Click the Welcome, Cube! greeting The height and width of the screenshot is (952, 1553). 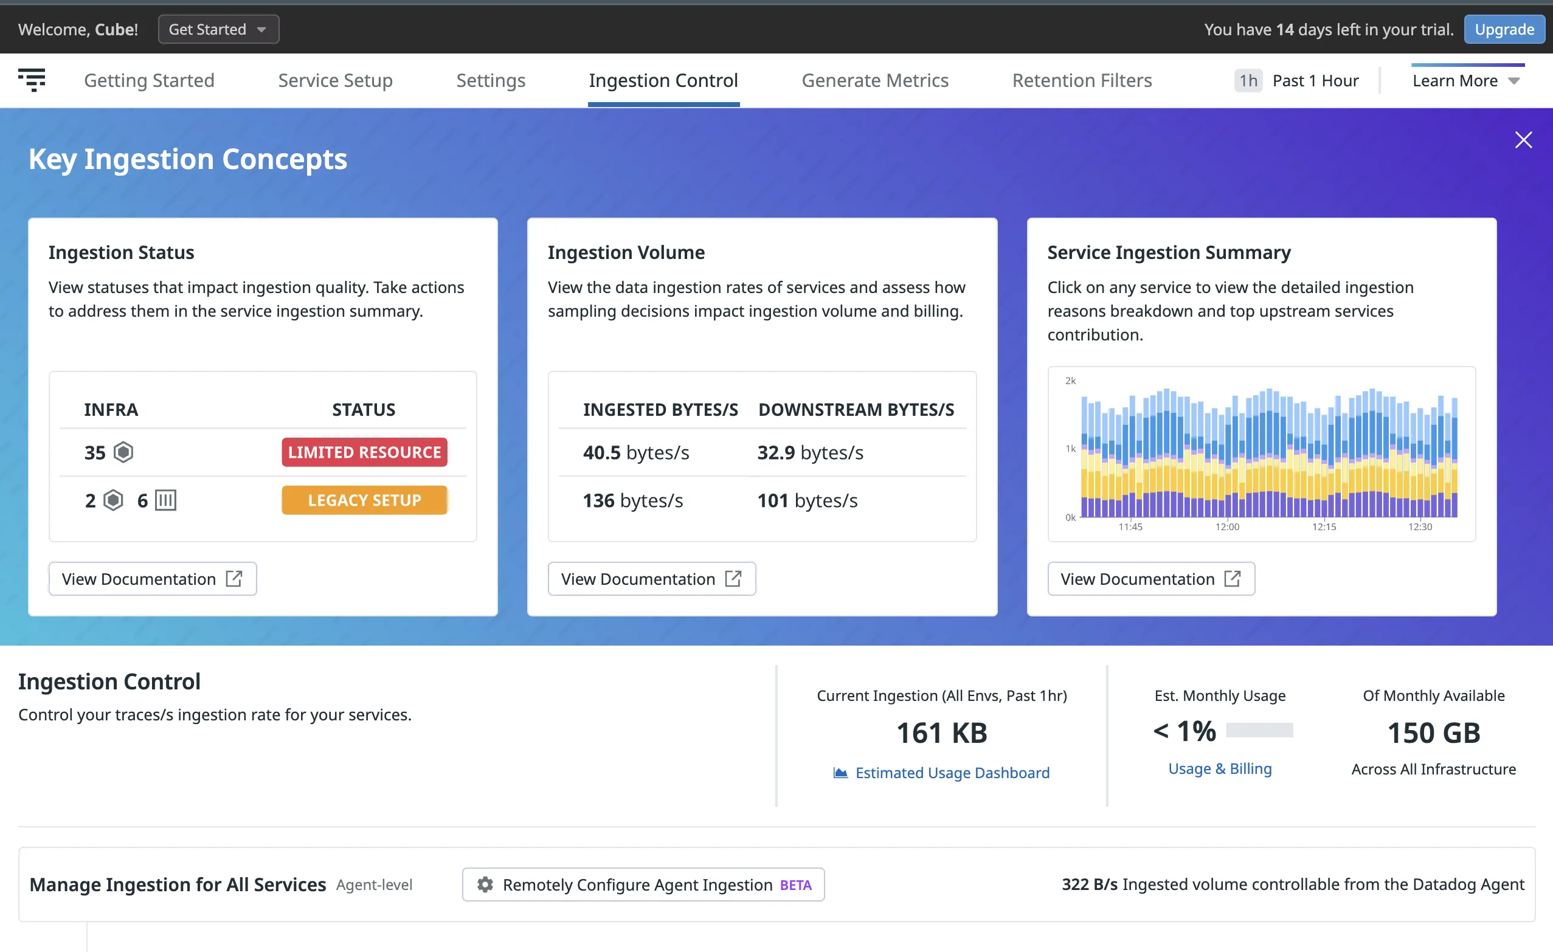click(x=78, y=29)
